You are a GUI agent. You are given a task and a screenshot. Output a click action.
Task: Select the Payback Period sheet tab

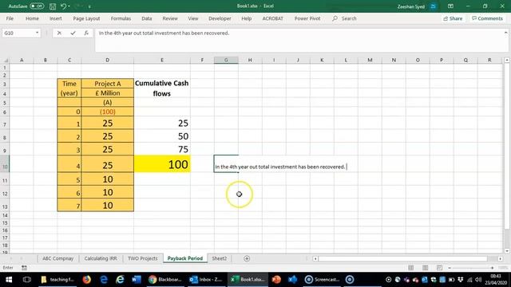point(185,258)
